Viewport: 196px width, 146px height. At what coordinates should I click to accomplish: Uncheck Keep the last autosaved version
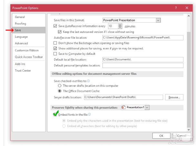(60, 32)
